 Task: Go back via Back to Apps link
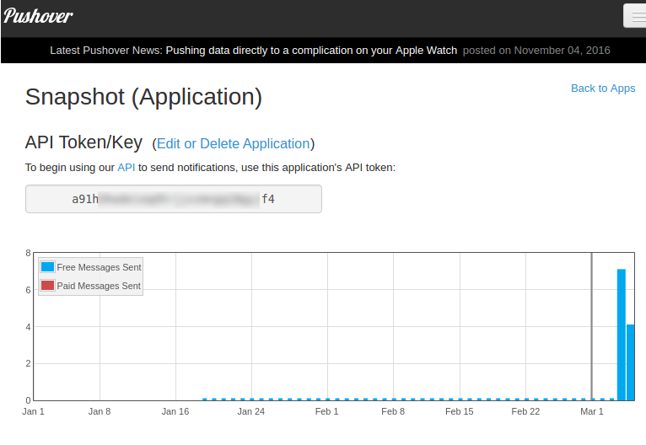(x=603, y=88)
